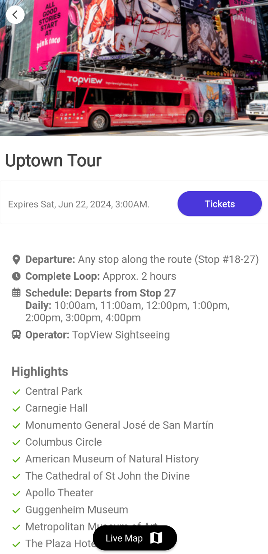This screenshot has width=268, height=554.
Task: Tap the calendar icon beside Schedule
Action: [16, 293]
